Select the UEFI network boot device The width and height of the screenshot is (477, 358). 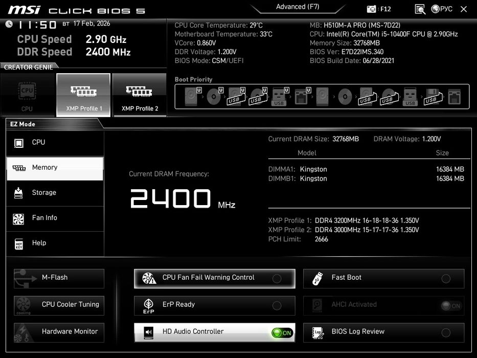tap(302, 96)
